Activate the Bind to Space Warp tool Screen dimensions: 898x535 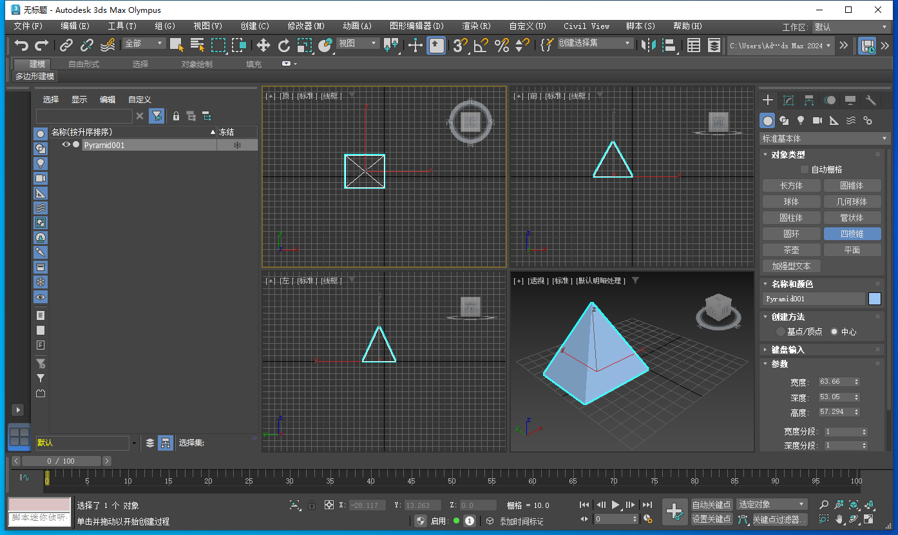click(x=108, y=45)
